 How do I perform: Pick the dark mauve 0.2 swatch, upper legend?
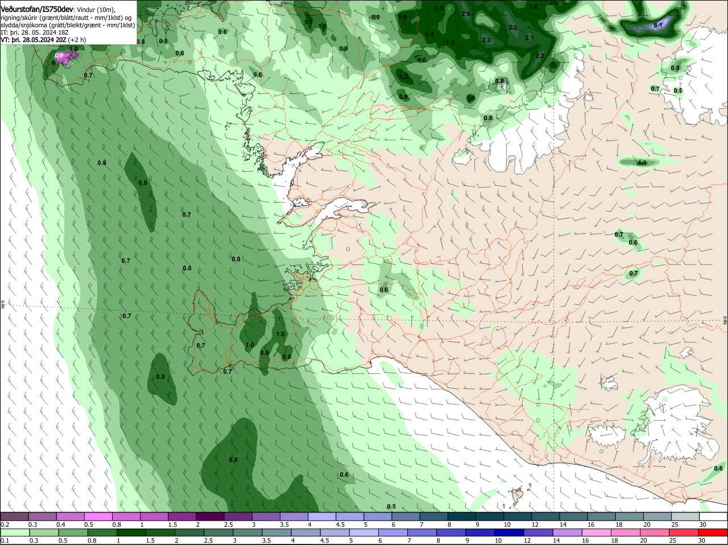pos(14,517)
